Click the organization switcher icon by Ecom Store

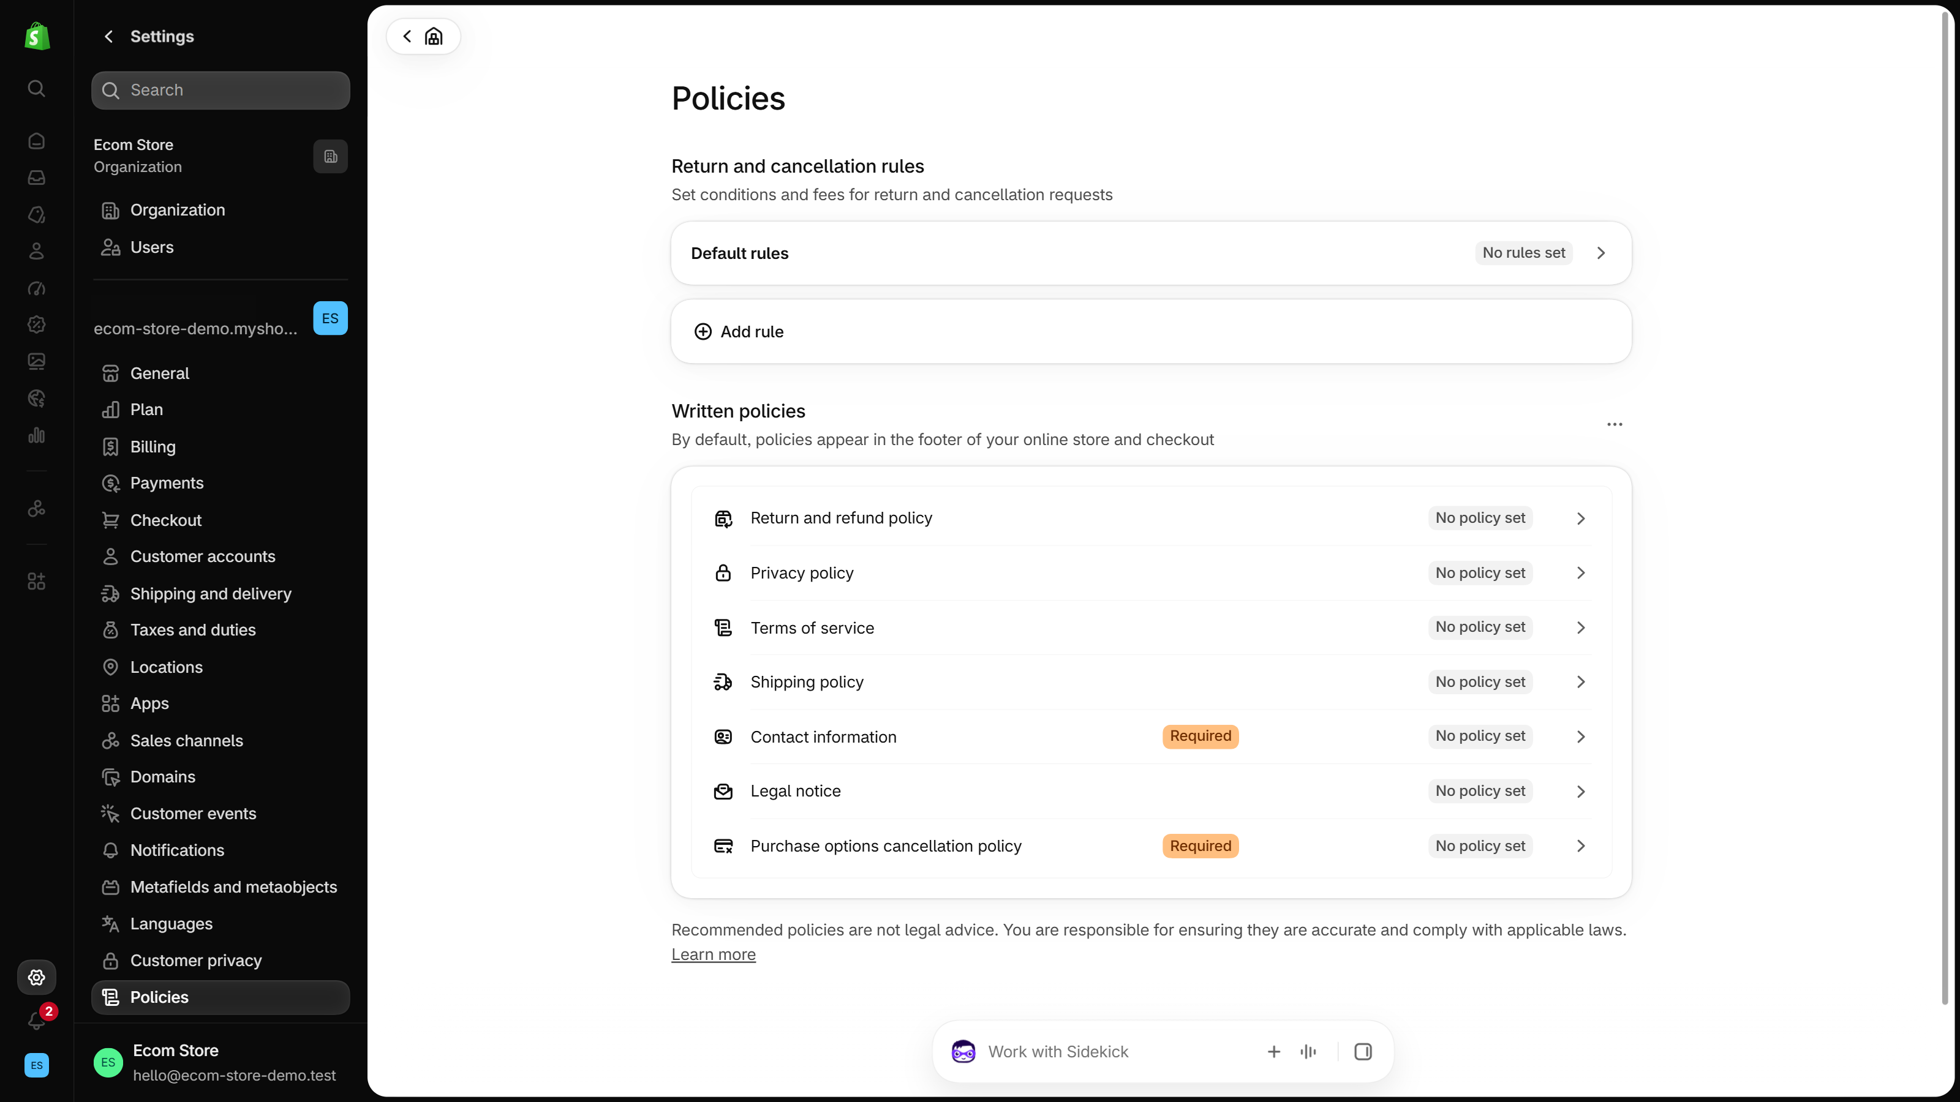pos(330,156)
